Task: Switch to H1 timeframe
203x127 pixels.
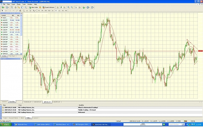Action: 53,11
